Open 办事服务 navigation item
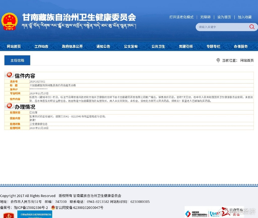 coord(241,46)
